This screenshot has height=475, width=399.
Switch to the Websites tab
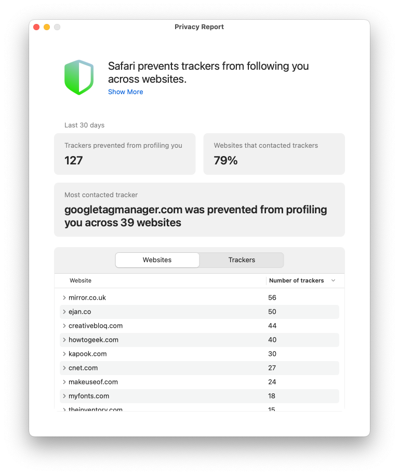point(157,260)
